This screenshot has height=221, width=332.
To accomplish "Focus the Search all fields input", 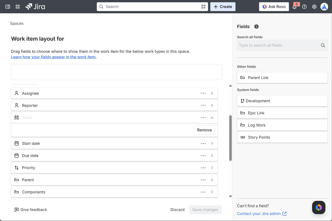I will point(282,45).
